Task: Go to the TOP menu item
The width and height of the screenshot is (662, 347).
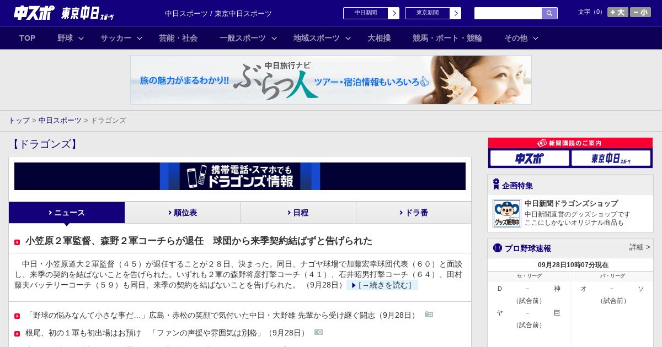Action: pos(27,38)
